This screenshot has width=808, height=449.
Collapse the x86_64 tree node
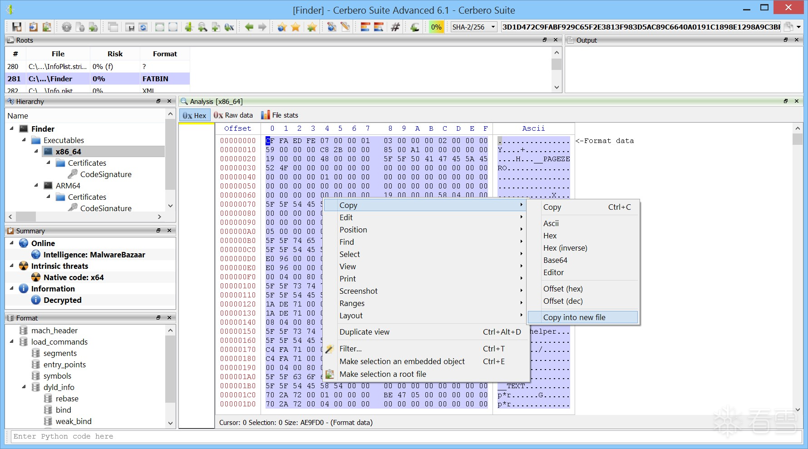36,152
